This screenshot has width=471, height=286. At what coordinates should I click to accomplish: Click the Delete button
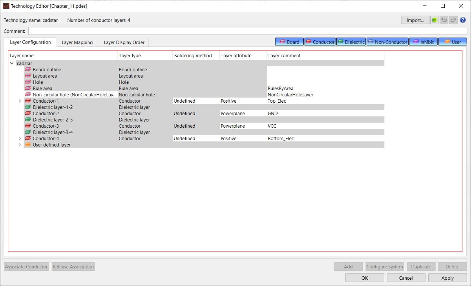pos(453,267)
